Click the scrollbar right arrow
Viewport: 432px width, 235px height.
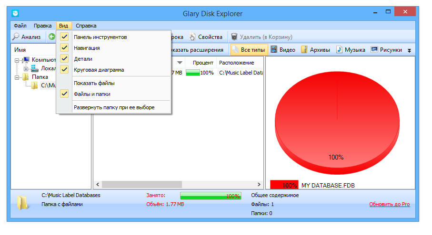pyautogui.click(x=259, y=185)
